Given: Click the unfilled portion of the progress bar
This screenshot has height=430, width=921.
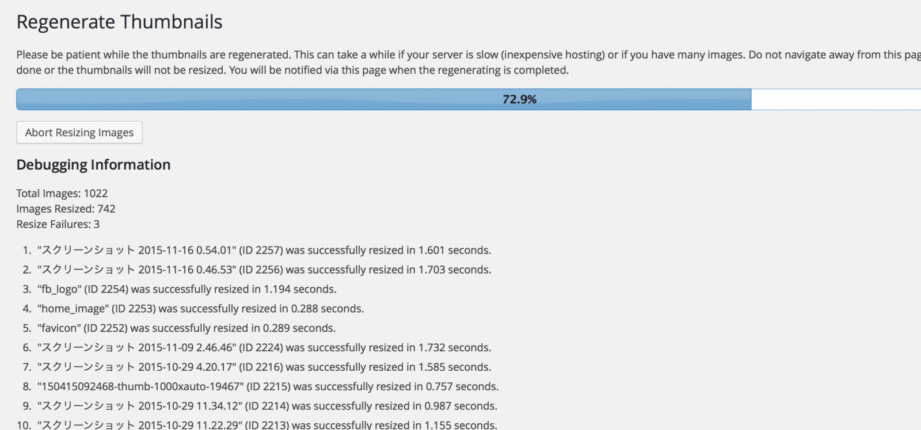Looking at the screenshot, I should [x=836, y=99].
